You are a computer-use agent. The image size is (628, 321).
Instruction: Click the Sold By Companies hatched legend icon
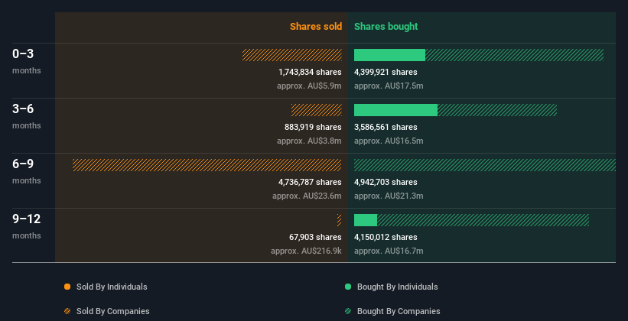[x=67, y=311]
